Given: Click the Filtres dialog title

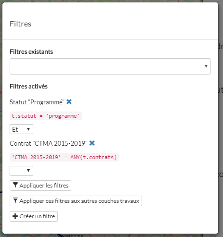Looking at the screenshot, I should pyautogui.click(x=21, y=24).
